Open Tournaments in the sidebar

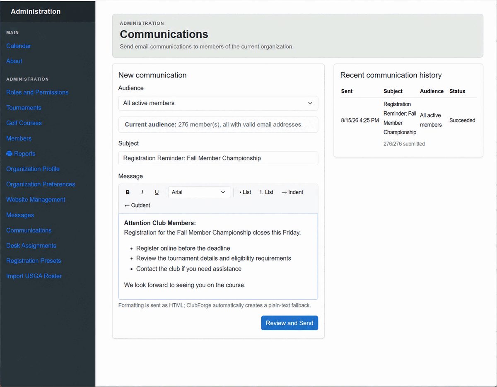click(x=24, y=108)
